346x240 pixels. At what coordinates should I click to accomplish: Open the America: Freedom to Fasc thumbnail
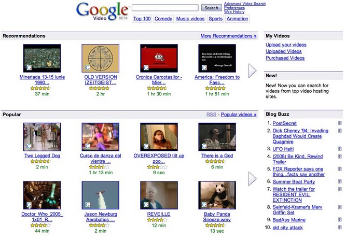click(217, 58)
